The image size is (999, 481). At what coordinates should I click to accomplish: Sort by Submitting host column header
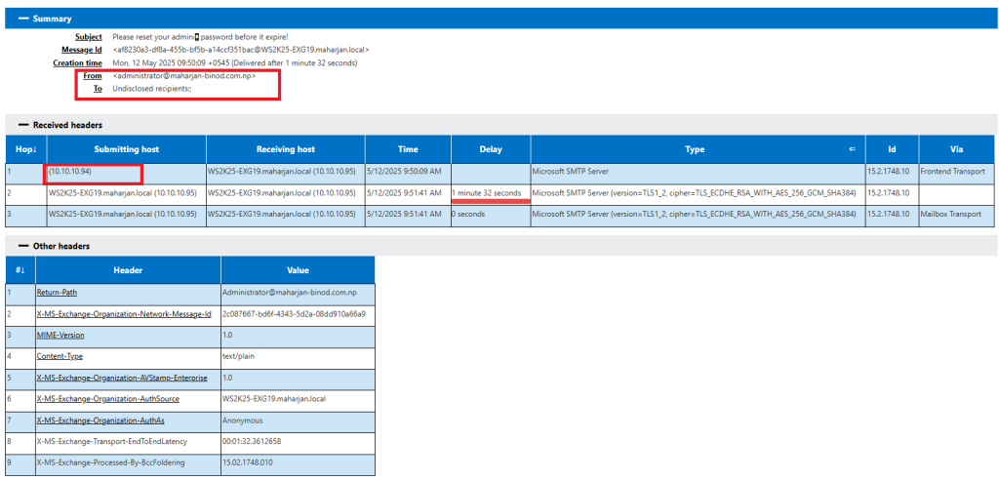tap(126, 149)
